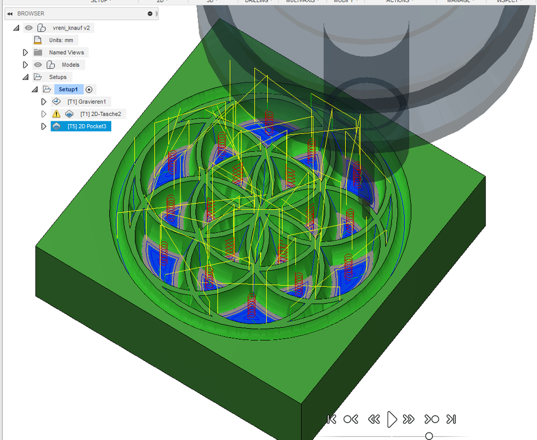537x440 pixels.
Task: Expand the [T5] 2D Pocket3 operation
Action: (x=44, y=126)
